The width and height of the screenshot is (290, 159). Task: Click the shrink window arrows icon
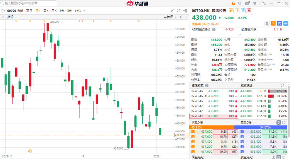pos(264,3)
